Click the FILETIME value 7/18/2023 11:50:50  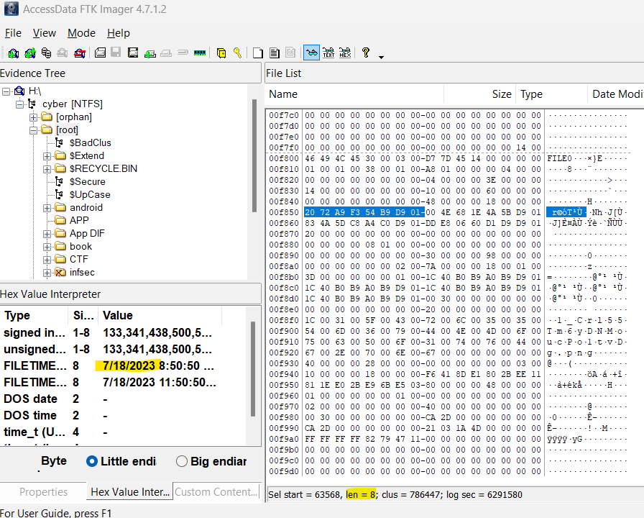(x=160, y=382)
